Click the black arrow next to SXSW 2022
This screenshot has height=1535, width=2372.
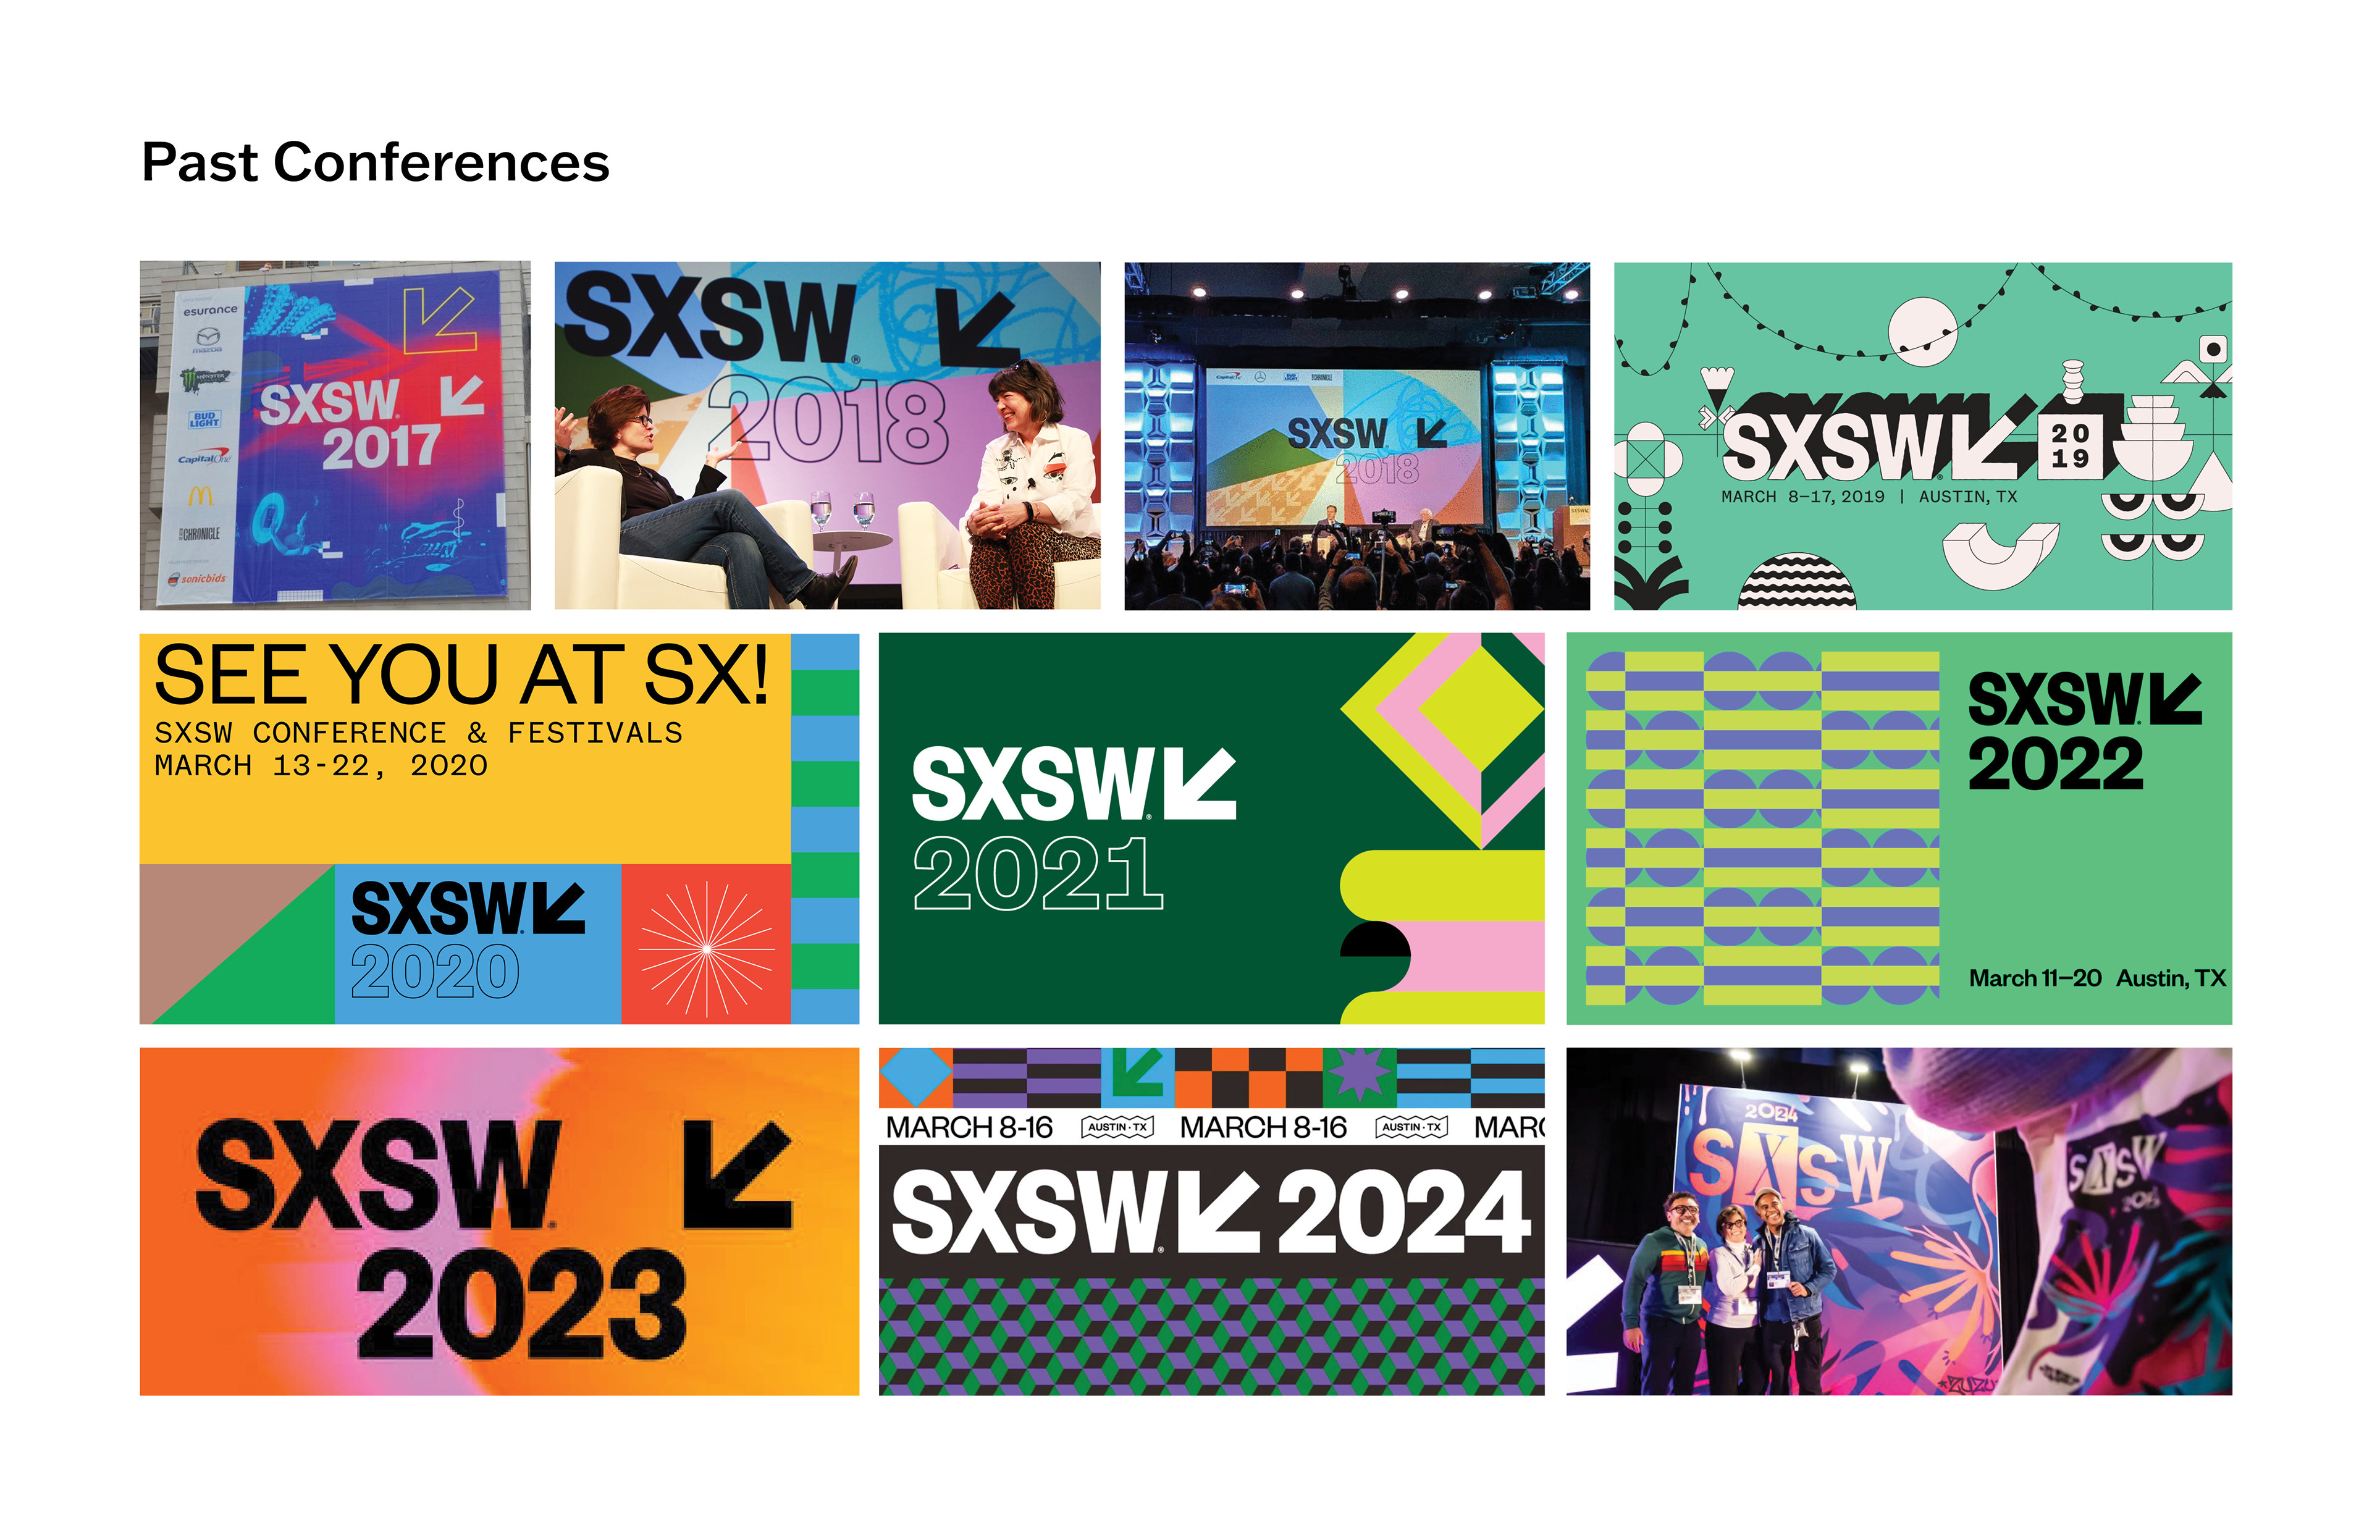[2176, 698]
